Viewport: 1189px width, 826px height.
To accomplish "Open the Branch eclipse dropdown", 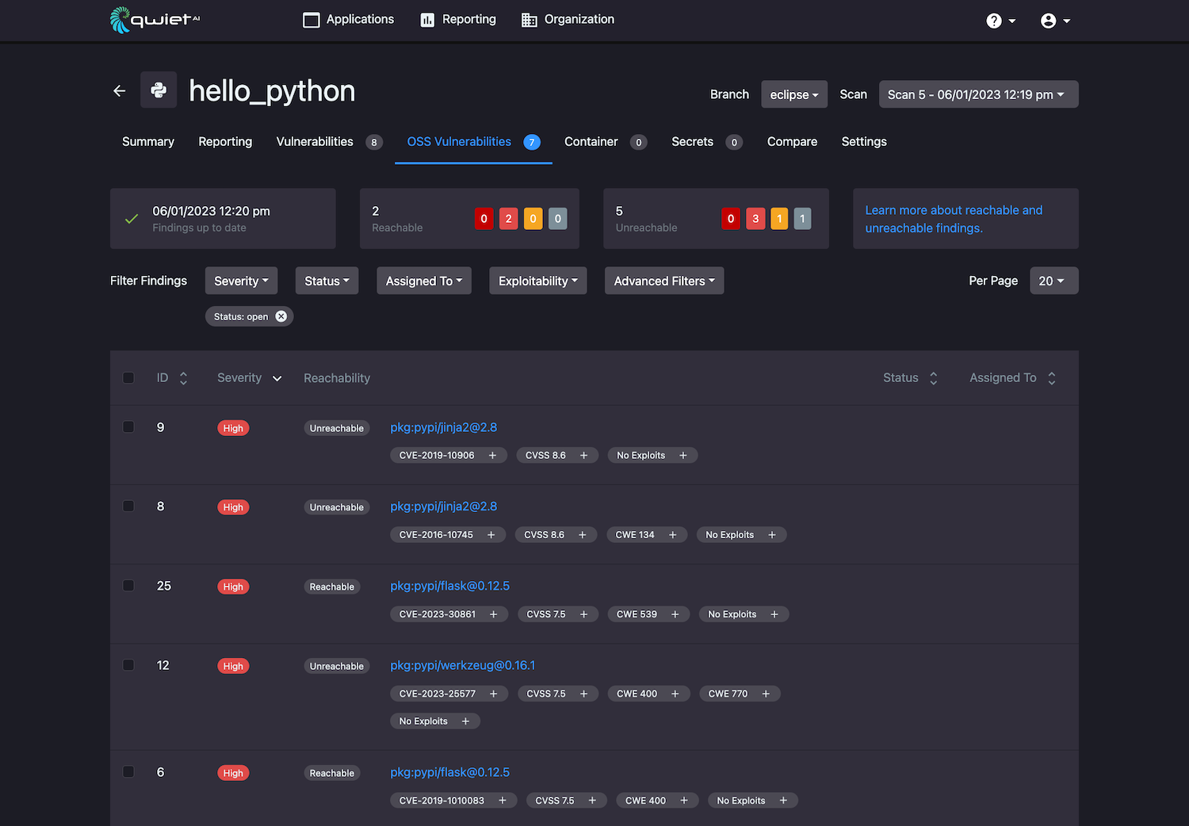I will 794,94.
